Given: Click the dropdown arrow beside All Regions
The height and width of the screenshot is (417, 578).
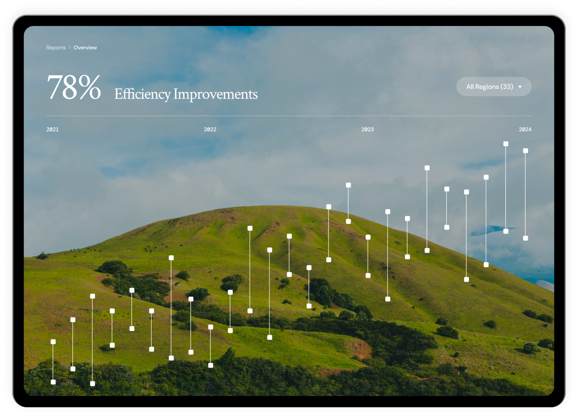Looking at the screenshot, I should point(520,87).
